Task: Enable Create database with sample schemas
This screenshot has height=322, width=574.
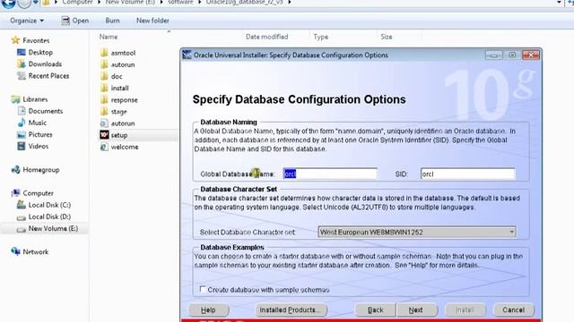Action: coord(203,289)
